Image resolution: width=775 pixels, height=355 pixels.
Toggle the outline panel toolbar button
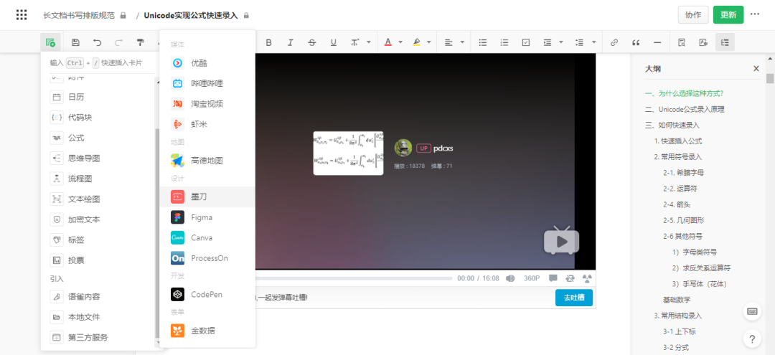pos(725,42)
